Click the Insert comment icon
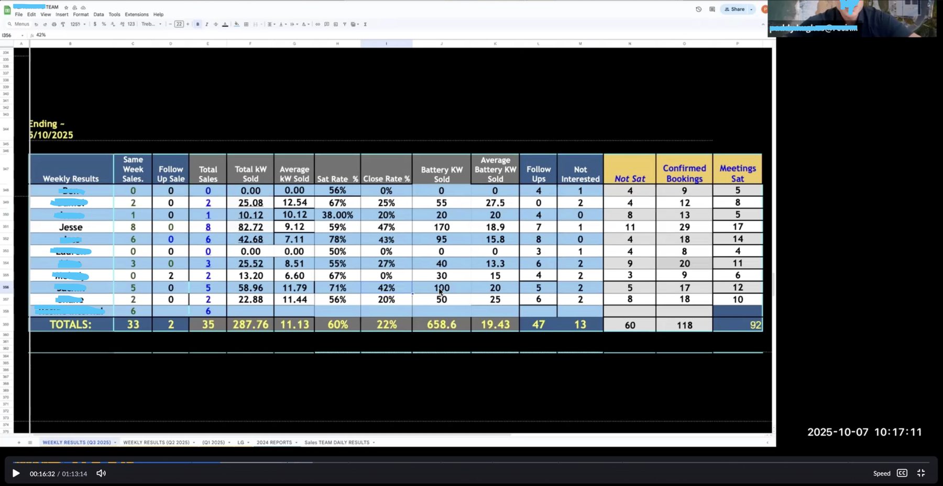This screenshot has width=943, height=486. [x=326, y=24]
